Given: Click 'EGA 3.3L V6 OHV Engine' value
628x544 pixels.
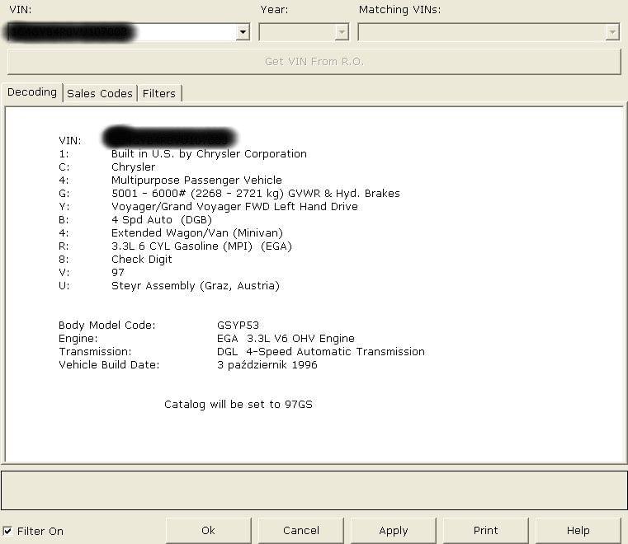Looking at the screenshot, I should click(x=286, y=339).
